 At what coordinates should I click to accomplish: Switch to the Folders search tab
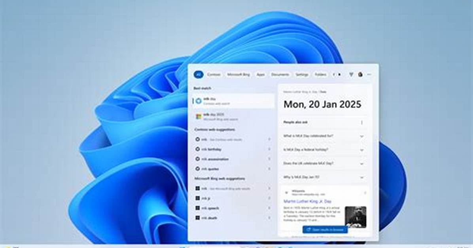tap(320, 74)
